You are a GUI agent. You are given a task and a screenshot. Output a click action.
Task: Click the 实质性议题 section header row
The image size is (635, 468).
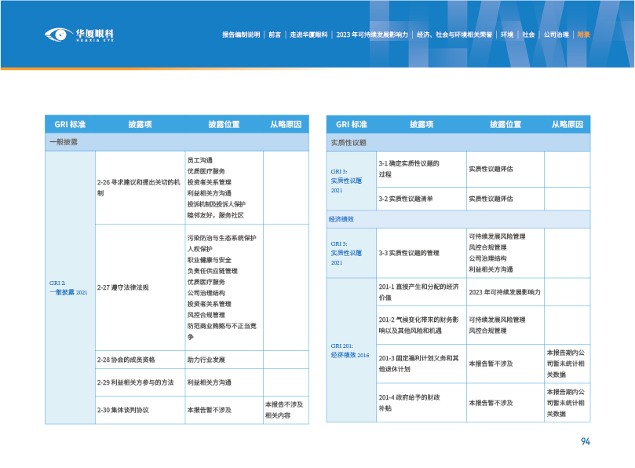point(458,142)
